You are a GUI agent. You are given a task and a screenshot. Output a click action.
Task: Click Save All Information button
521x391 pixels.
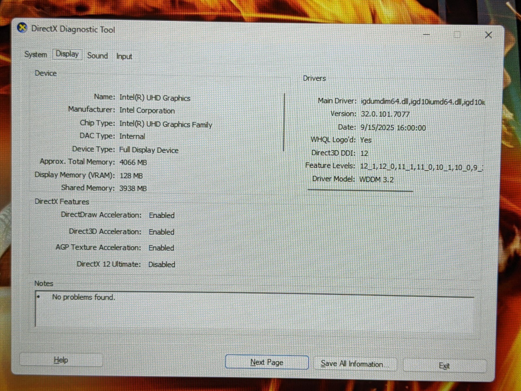(355, 364)
